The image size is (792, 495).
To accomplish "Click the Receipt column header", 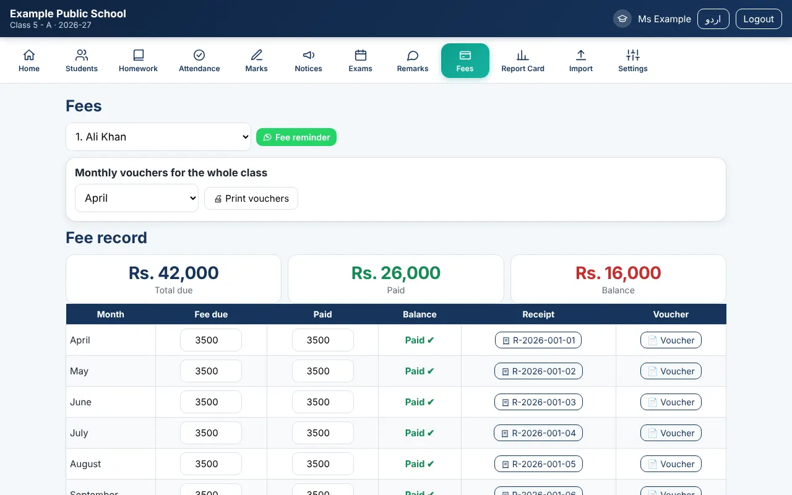I will pos(538,314).
